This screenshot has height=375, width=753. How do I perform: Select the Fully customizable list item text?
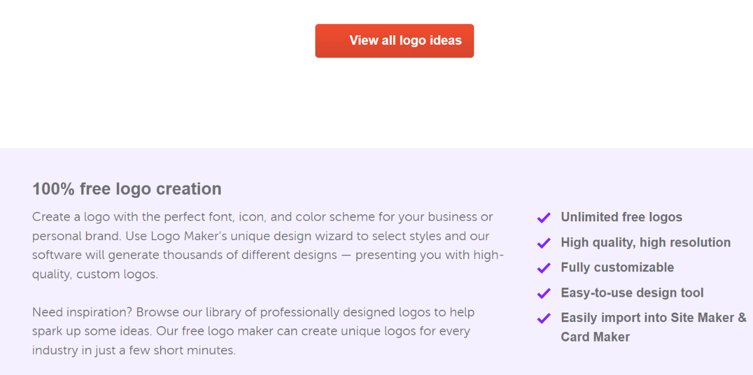coord(617,267)
